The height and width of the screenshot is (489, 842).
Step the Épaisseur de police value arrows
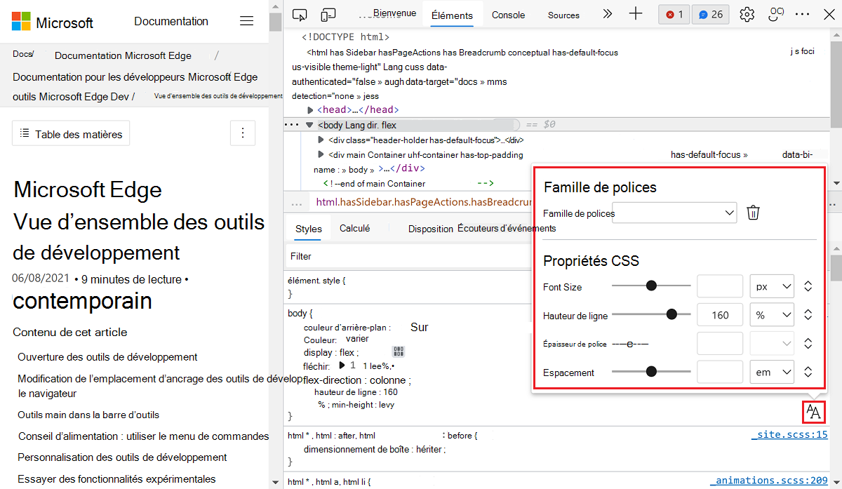tap(808, 344)
